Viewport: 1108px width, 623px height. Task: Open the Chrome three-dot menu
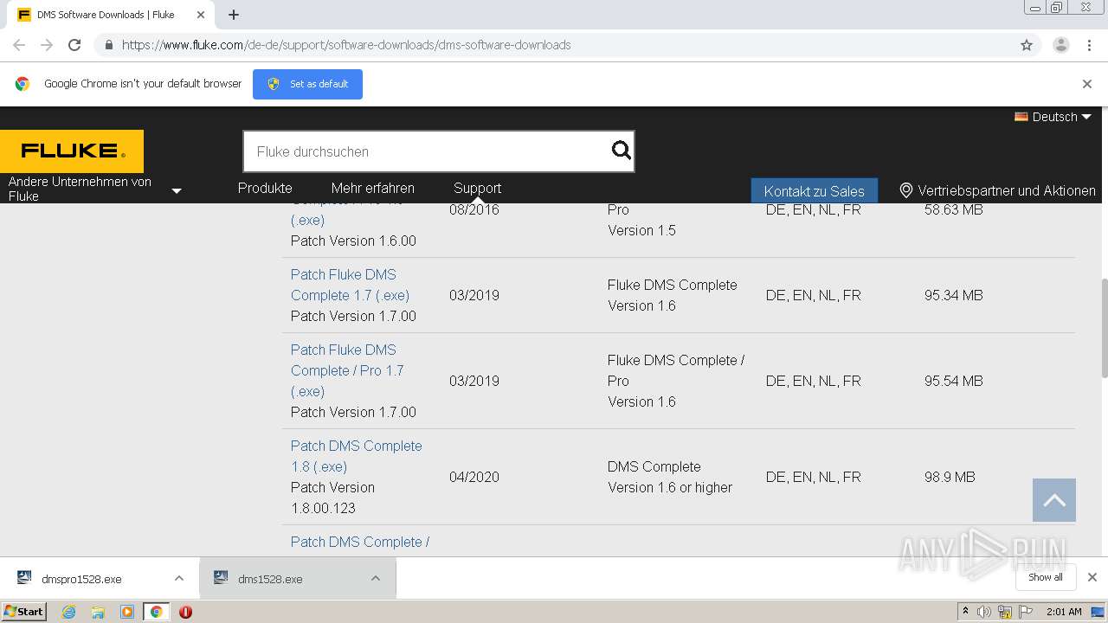(x=1090, y=45)
